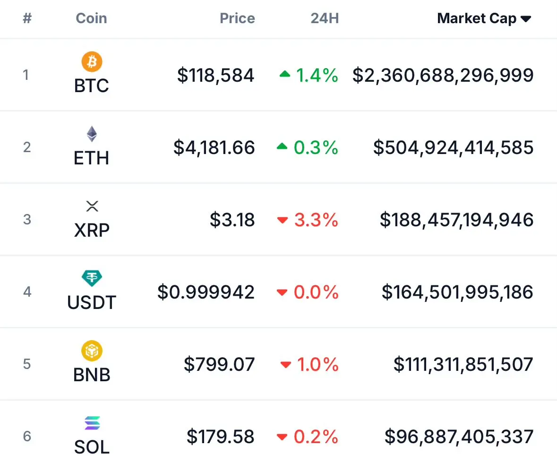
Task: Click the XRP market cap value
Action: pos(456,220)
